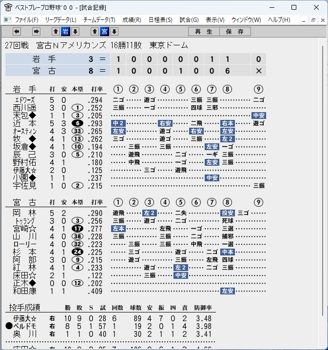Click the app icon in title bar
This screenshot has height=350, width=328.
8,7
